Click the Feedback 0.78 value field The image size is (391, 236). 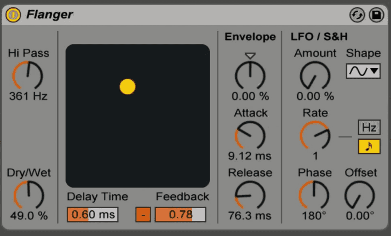point(180,214)
